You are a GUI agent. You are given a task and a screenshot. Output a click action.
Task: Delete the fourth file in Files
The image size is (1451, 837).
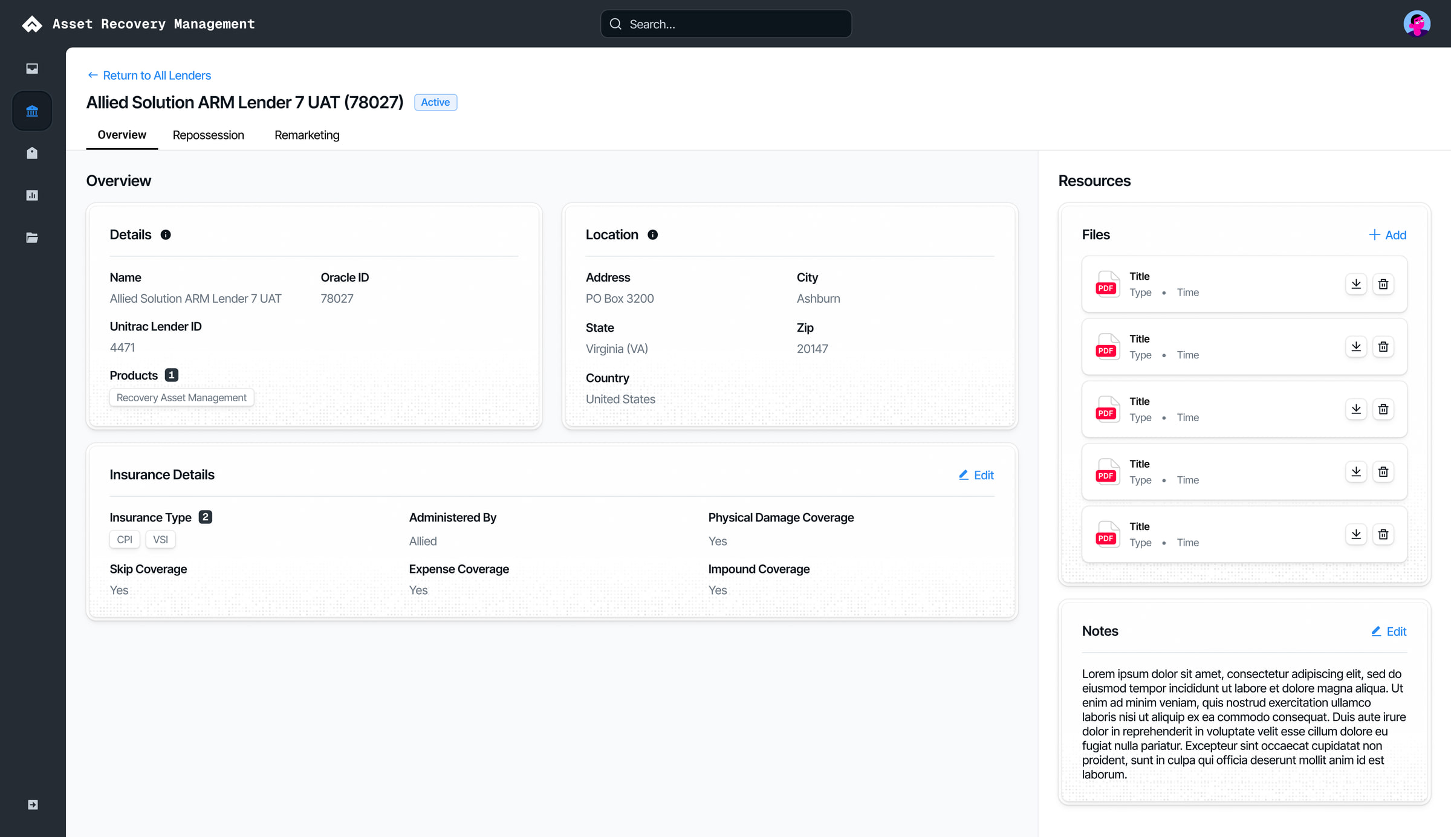pyautogui.click(x=1383, y=472)
